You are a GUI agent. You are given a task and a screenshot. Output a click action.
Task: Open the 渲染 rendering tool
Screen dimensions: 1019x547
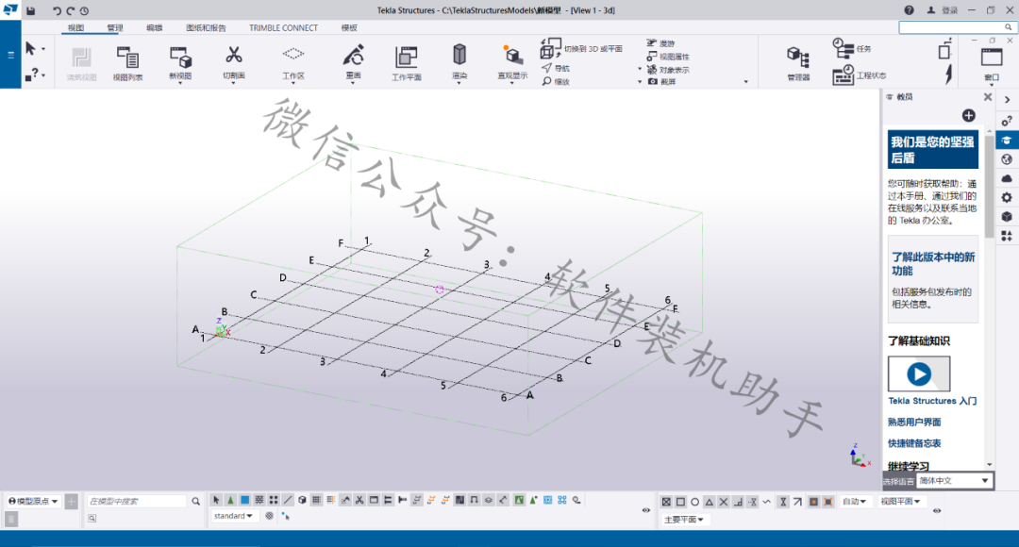point(459,63)
